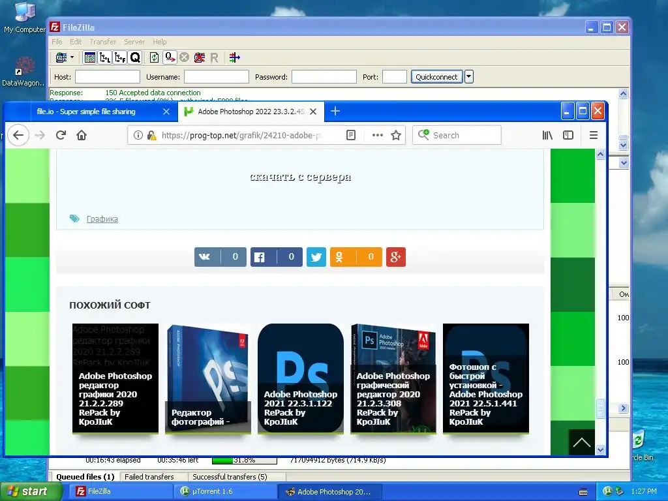Toggle remote directory tree view
Viewport: 668px width, 501px height.
coord(120,57)
